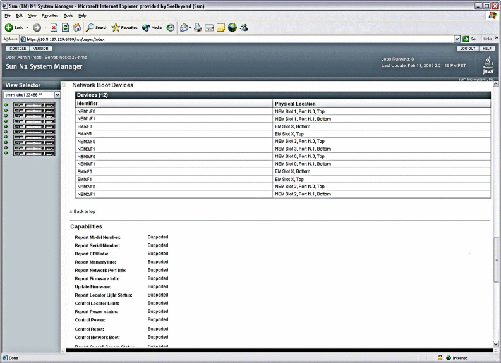The width and height of the screenshot is (501, 363).
Task: Click the Java logo icon
Action: click(488, 65)
